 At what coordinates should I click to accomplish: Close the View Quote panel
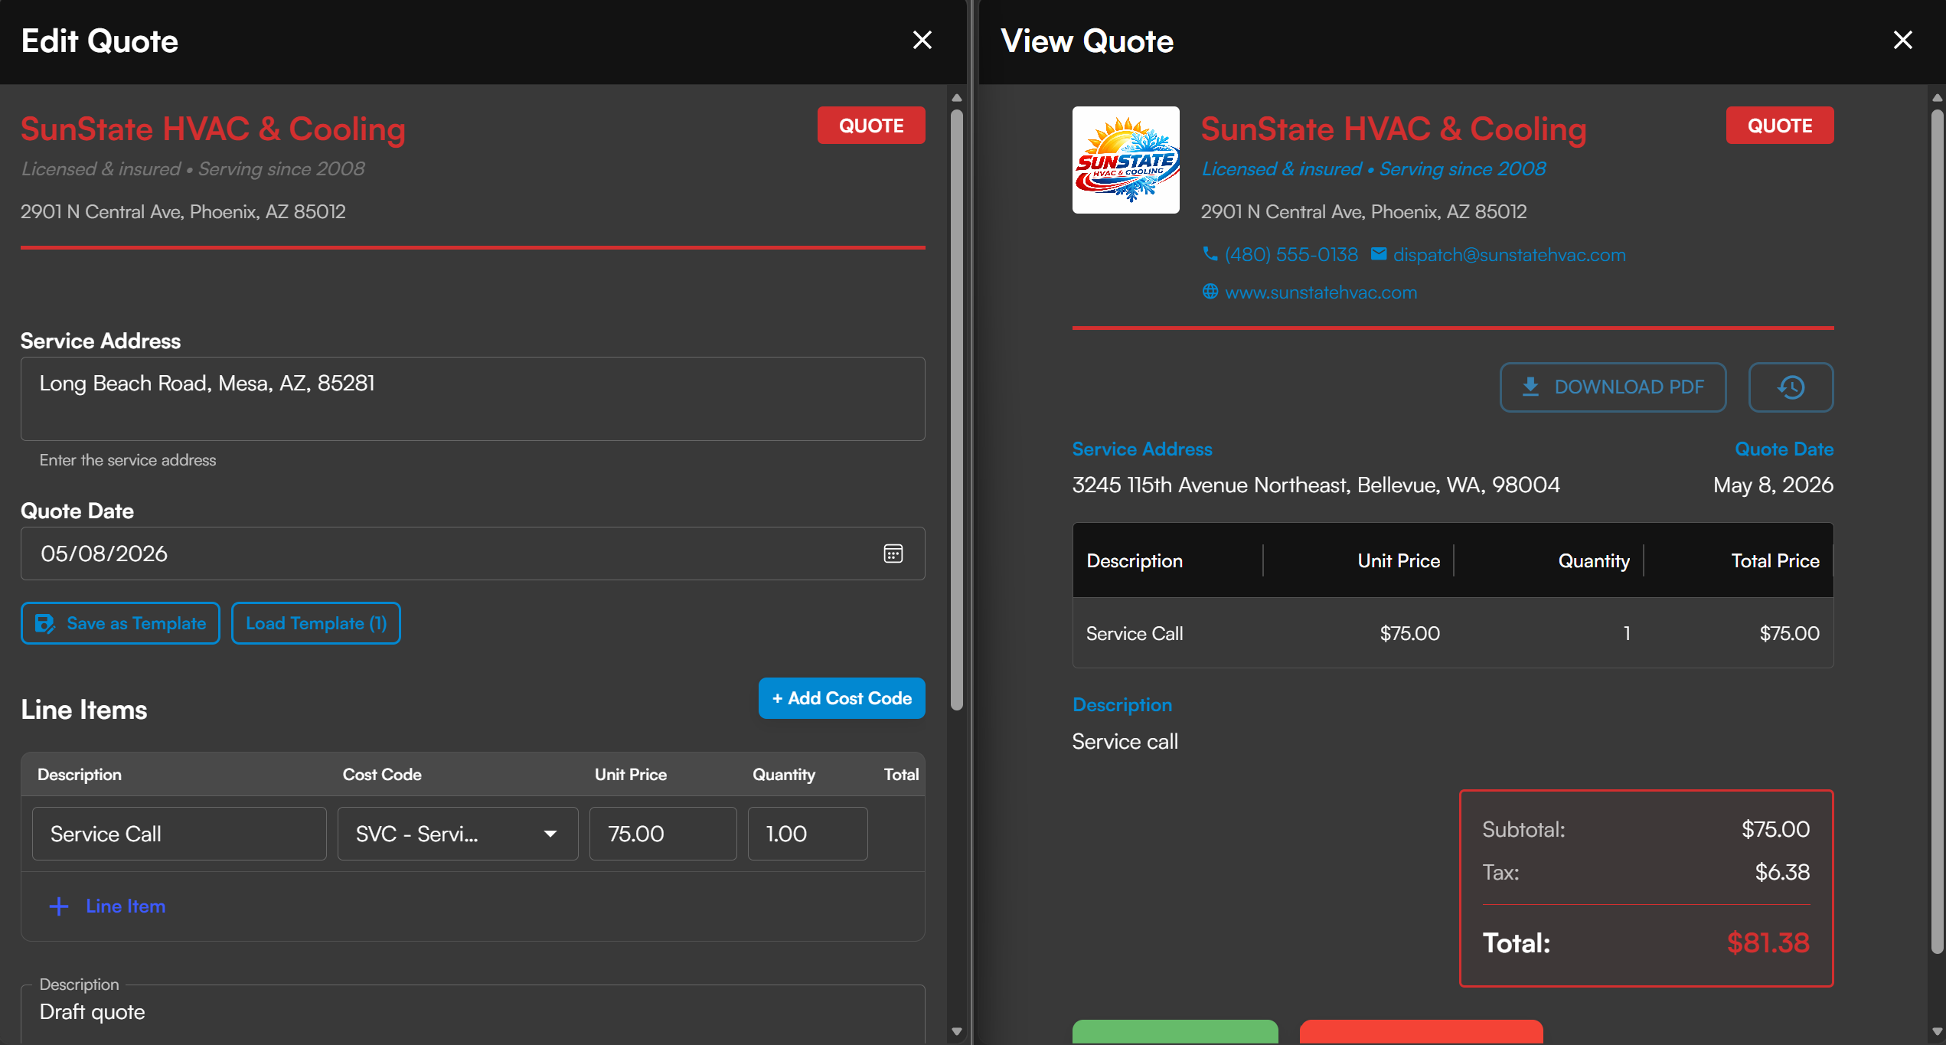coord(1902,40)
